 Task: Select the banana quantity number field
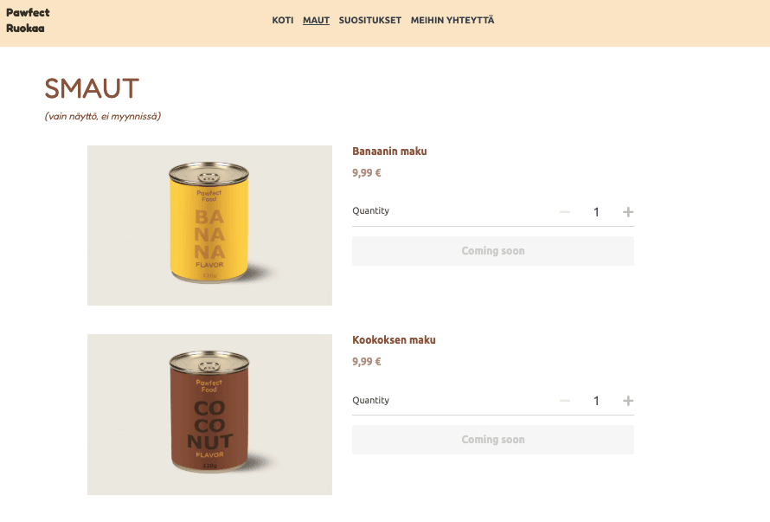point(596,212)
